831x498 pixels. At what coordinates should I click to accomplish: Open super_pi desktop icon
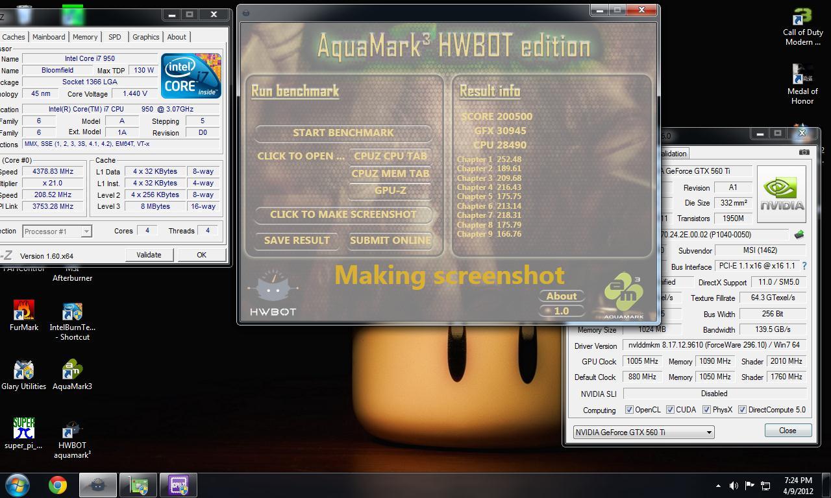(23, 434)
